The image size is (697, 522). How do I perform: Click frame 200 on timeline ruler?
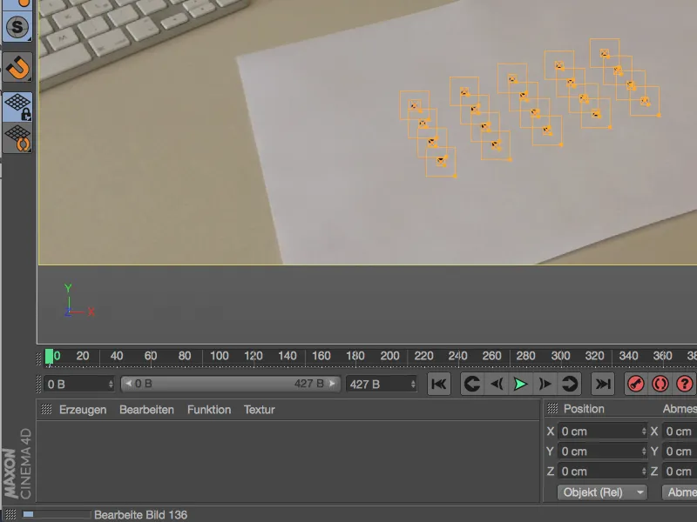[389, 356]
